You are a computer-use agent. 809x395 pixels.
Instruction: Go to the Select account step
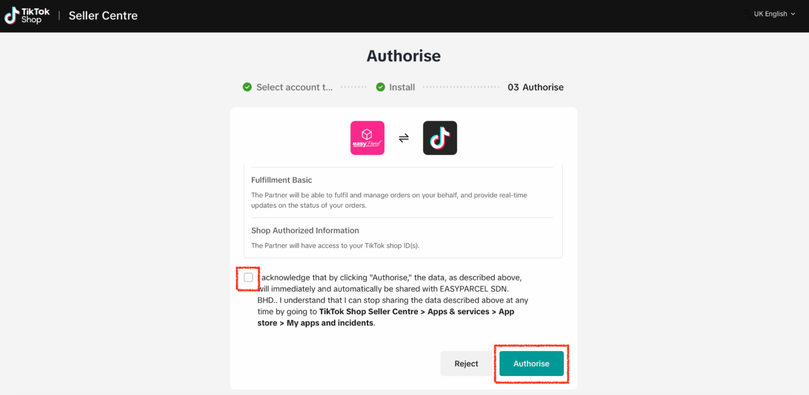294,87
